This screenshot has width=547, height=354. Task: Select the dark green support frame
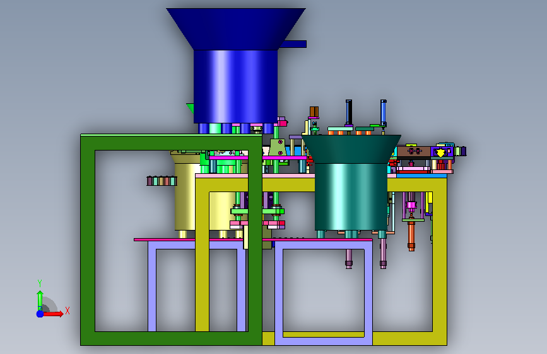click(x=87, y=241)
